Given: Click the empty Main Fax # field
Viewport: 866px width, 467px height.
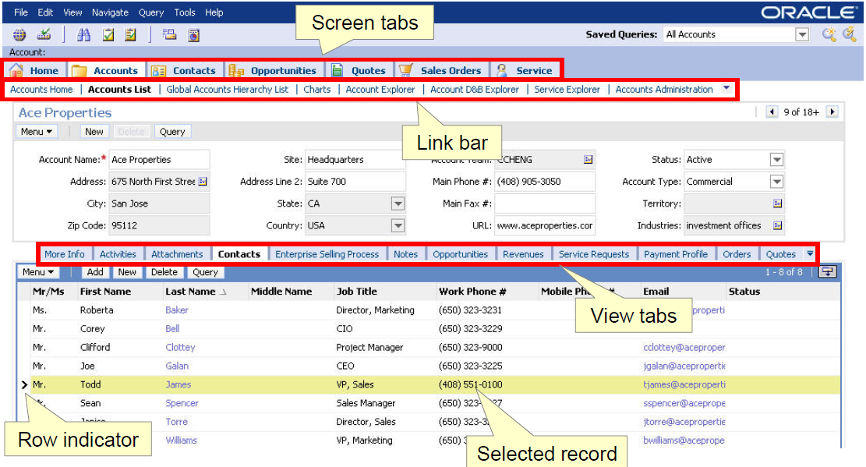Looking at the screenshot, I should (x=545, y=203).
